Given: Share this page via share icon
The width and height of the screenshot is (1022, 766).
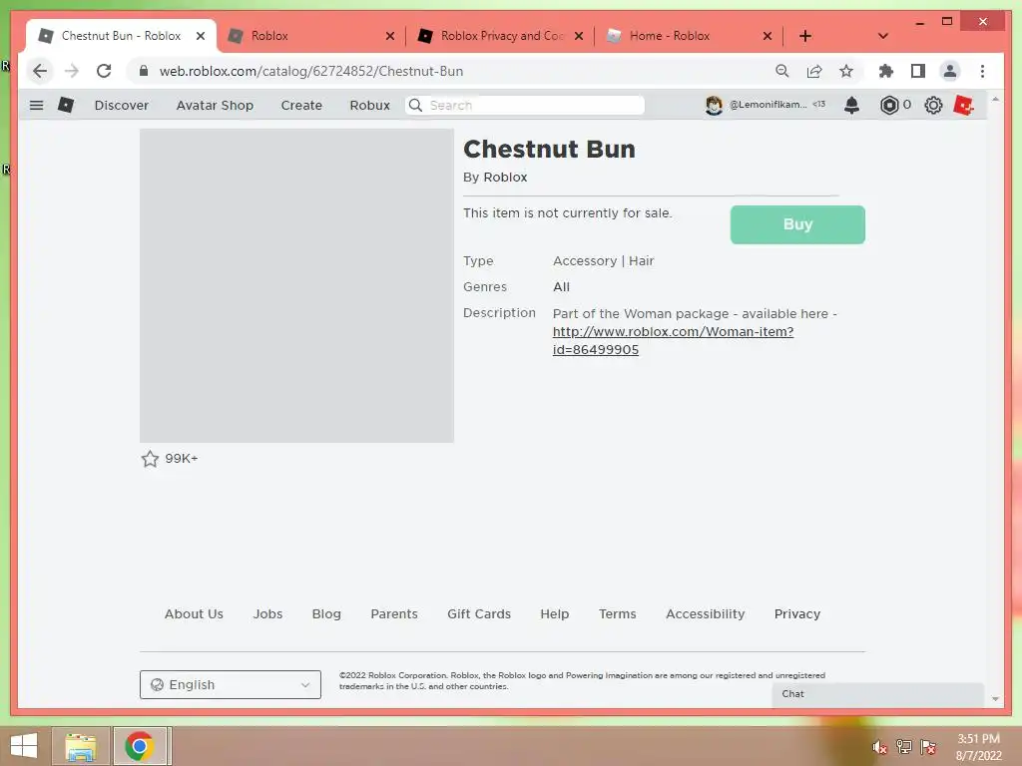Looking at the screenshot, I should (814, 71).
